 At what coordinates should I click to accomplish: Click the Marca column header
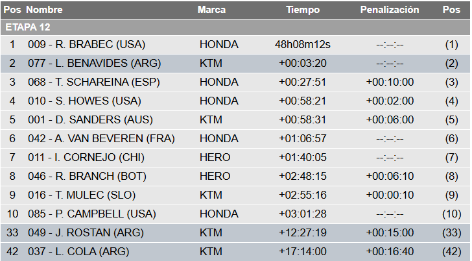pos(211,10)
